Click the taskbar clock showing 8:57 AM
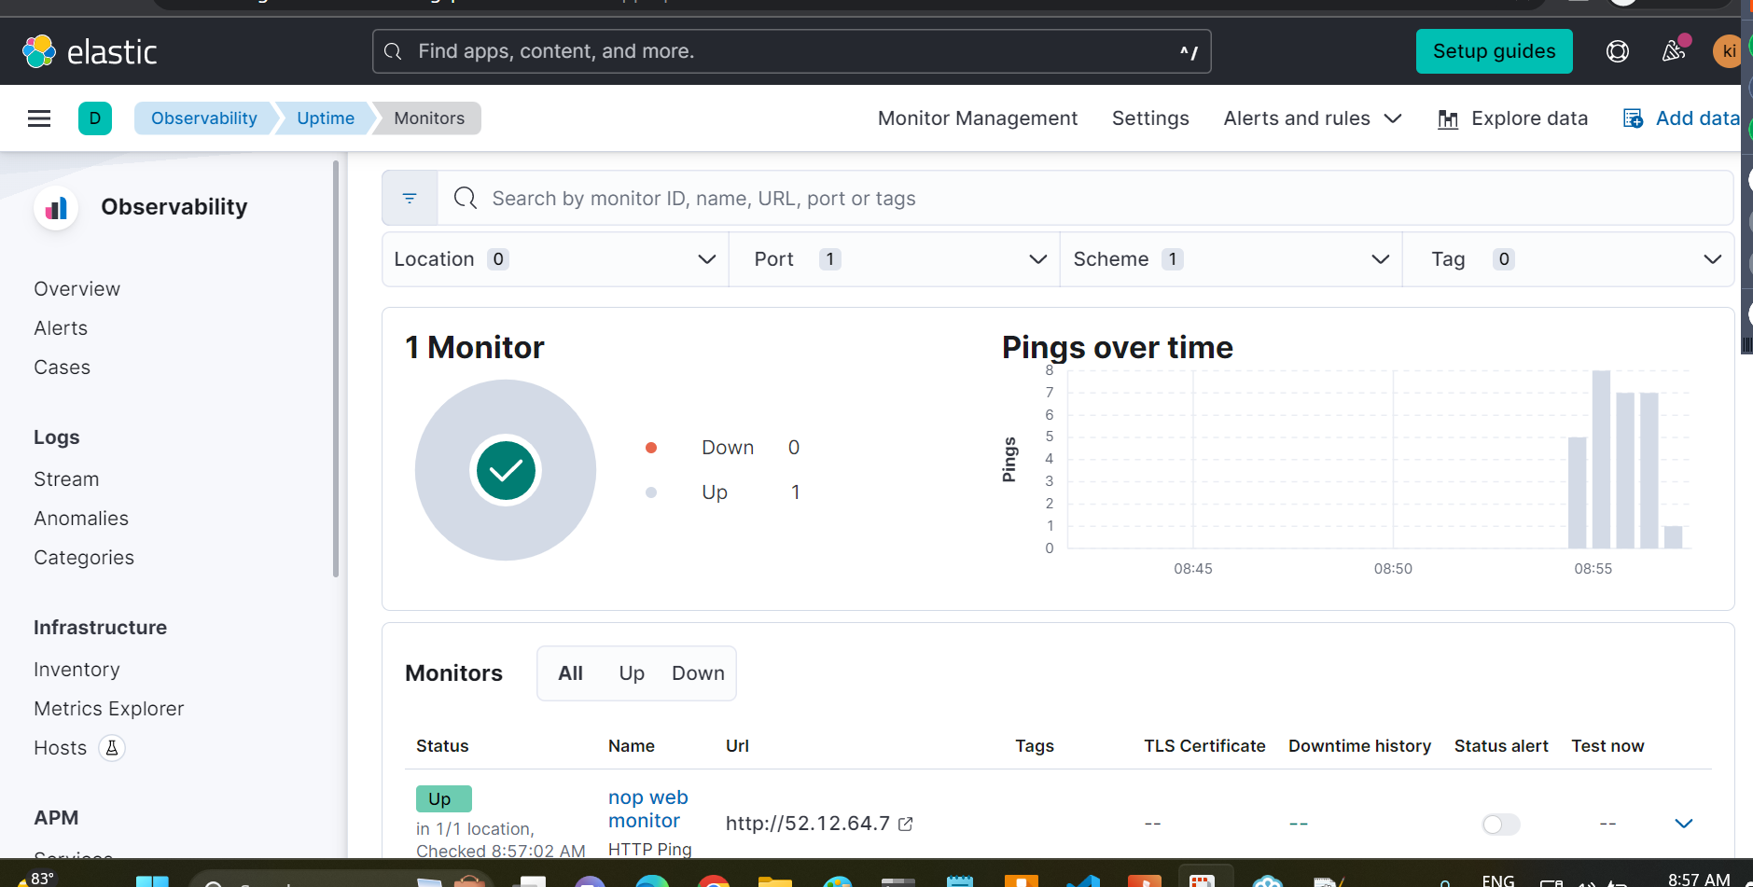 coord(1698,879)
